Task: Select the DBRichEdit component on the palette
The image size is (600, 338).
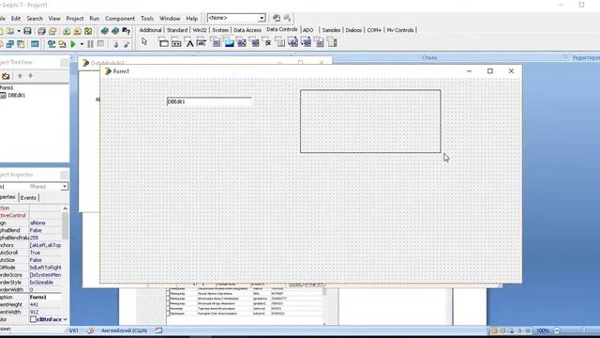Action: 320,42
